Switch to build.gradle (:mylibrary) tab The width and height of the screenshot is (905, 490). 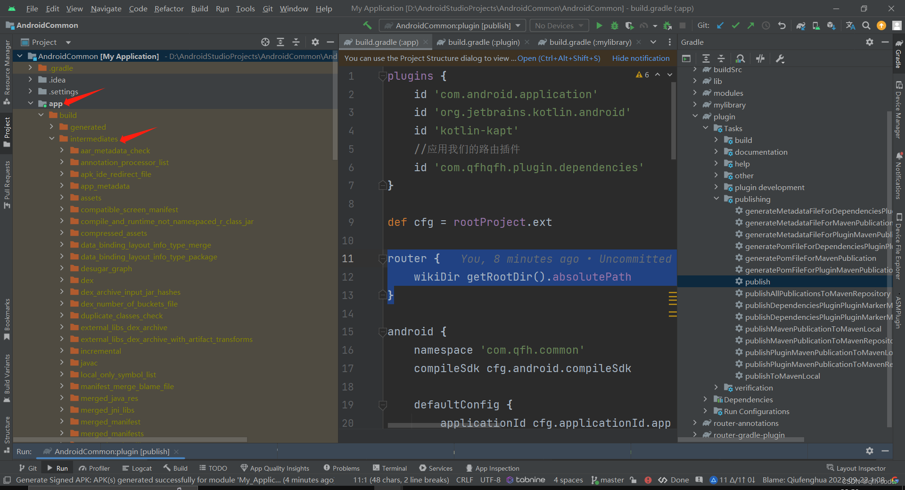point(590,42)
